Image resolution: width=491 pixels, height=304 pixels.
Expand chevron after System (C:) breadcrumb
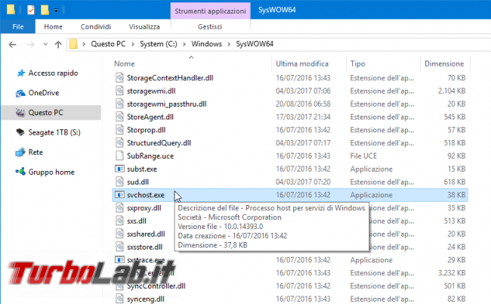tap(184, 44)
